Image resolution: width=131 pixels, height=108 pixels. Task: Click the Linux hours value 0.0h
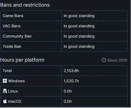click(x=68, y=91)
